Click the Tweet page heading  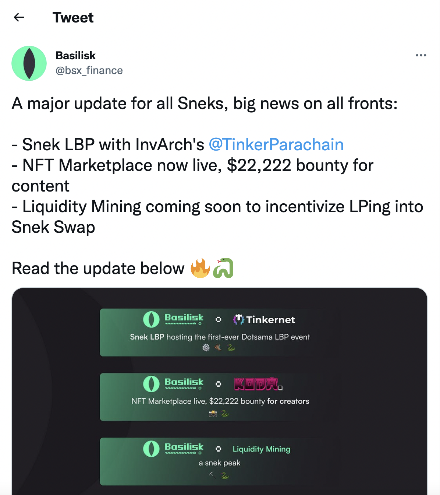click(73, 17)
